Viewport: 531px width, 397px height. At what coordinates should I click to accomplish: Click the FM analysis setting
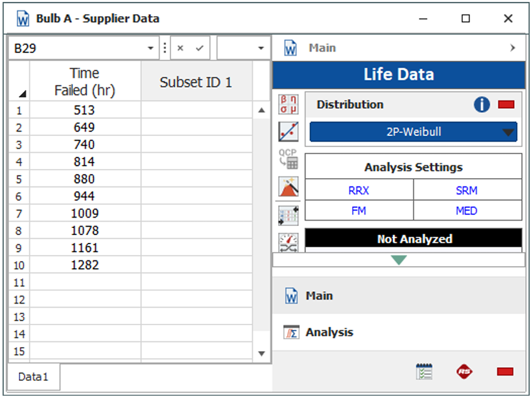point(359,210)
